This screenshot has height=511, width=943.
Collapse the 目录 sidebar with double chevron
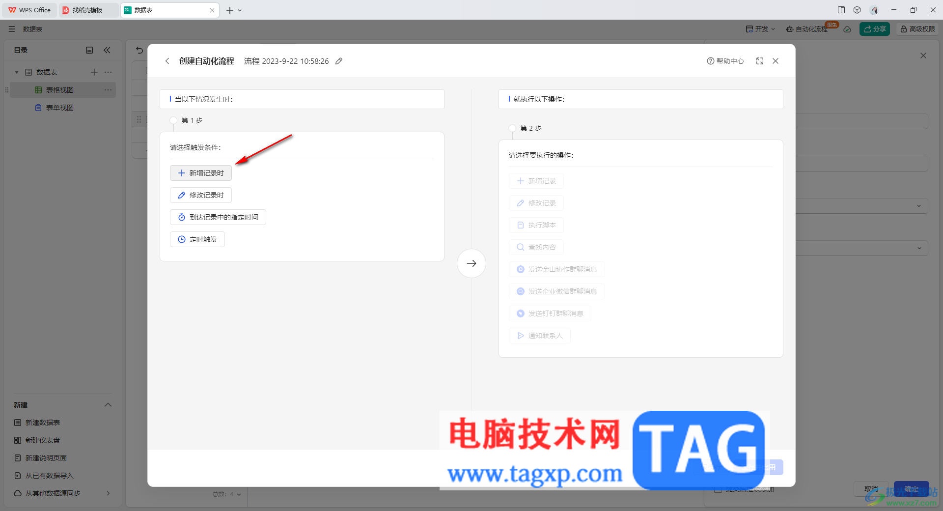pos(107,50)
